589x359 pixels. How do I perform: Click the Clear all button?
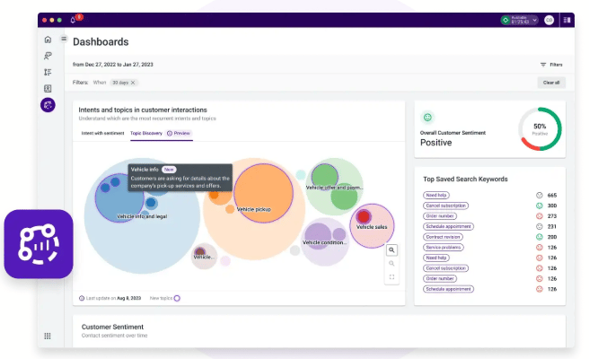[x=551, y=83]
